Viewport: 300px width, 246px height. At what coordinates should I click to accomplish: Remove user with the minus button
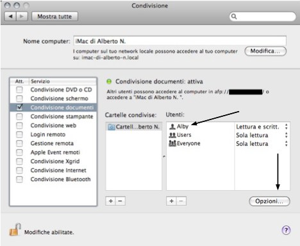181,201
